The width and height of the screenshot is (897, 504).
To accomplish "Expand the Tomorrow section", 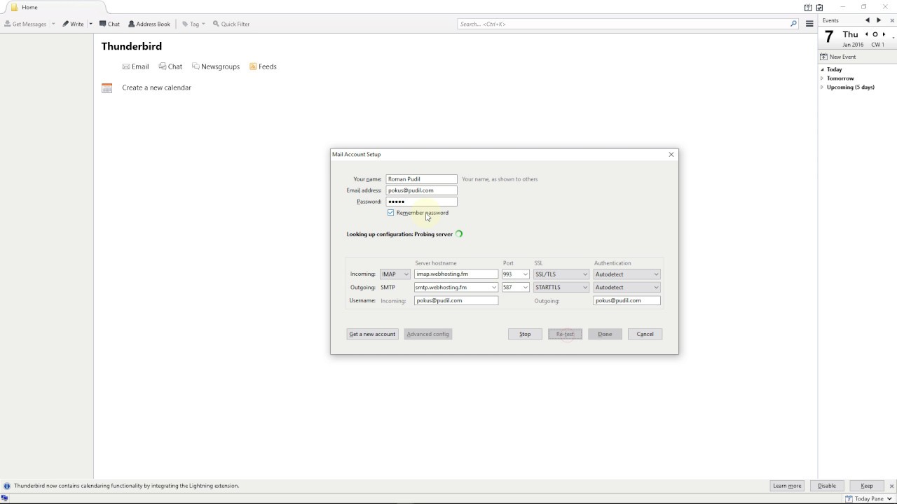I will [823, 78].
